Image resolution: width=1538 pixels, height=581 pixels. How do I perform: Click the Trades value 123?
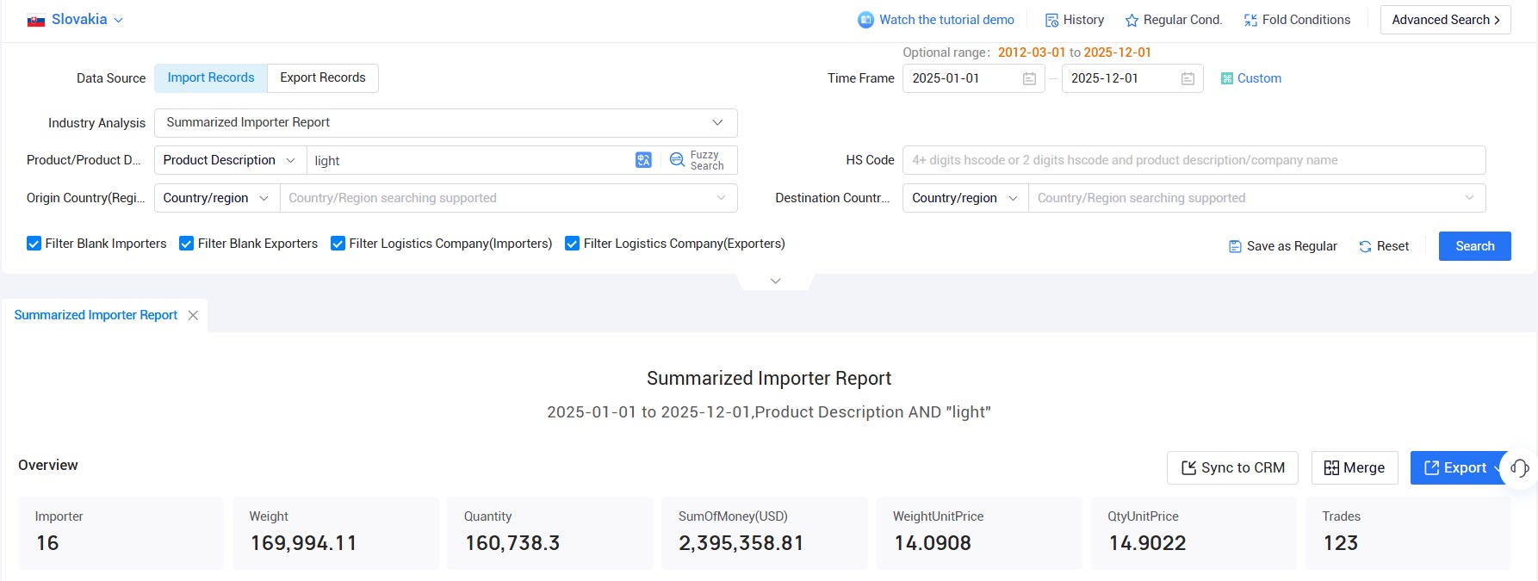(x=1340, y=543)
